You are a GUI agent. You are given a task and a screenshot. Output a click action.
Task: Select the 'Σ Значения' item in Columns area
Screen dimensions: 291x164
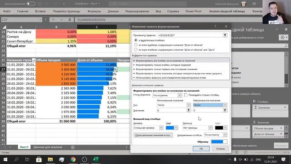[270, 108]
